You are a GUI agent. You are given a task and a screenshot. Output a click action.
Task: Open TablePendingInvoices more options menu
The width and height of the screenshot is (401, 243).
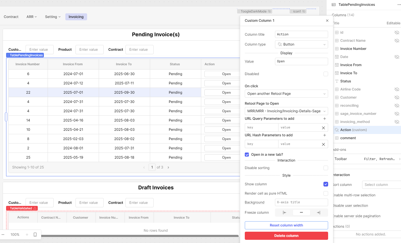[399, 5]
